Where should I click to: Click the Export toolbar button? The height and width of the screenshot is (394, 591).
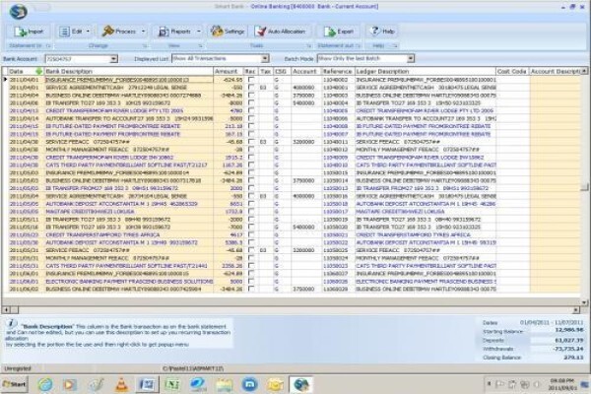pos(338,32)
